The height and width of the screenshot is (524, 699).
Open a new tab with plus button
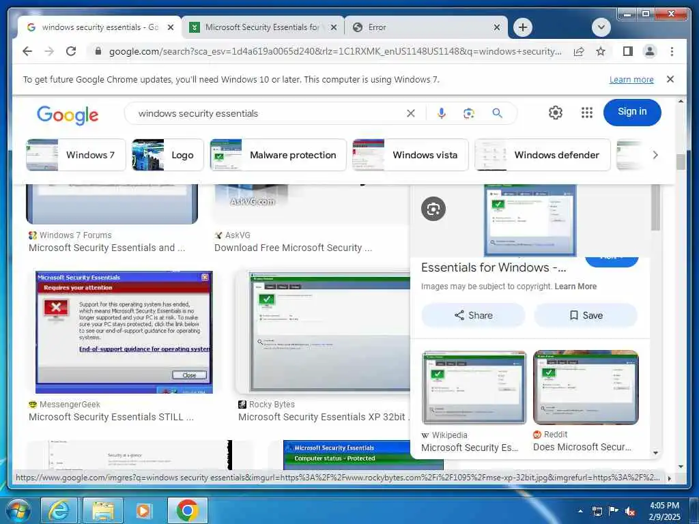click(522, 27)
